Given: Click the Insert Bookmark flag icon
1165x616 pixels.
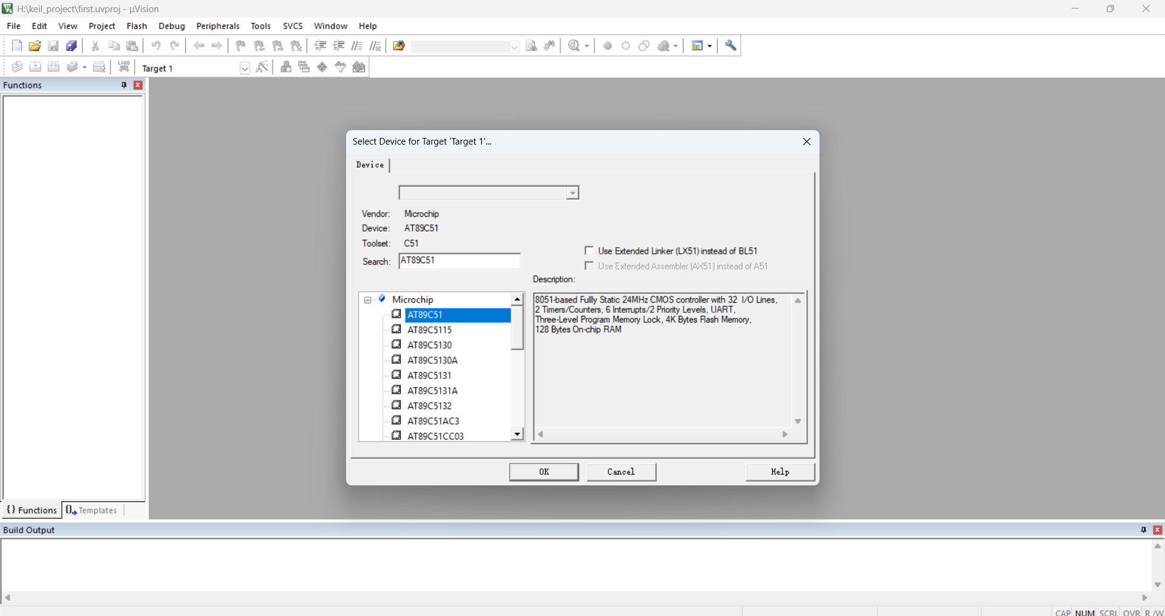Looking at the screenshot, I should tap(241, 46).
